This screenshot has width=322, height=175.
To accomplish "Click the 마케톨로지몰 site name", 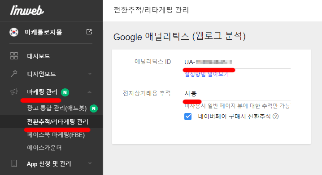I will 44,32.
